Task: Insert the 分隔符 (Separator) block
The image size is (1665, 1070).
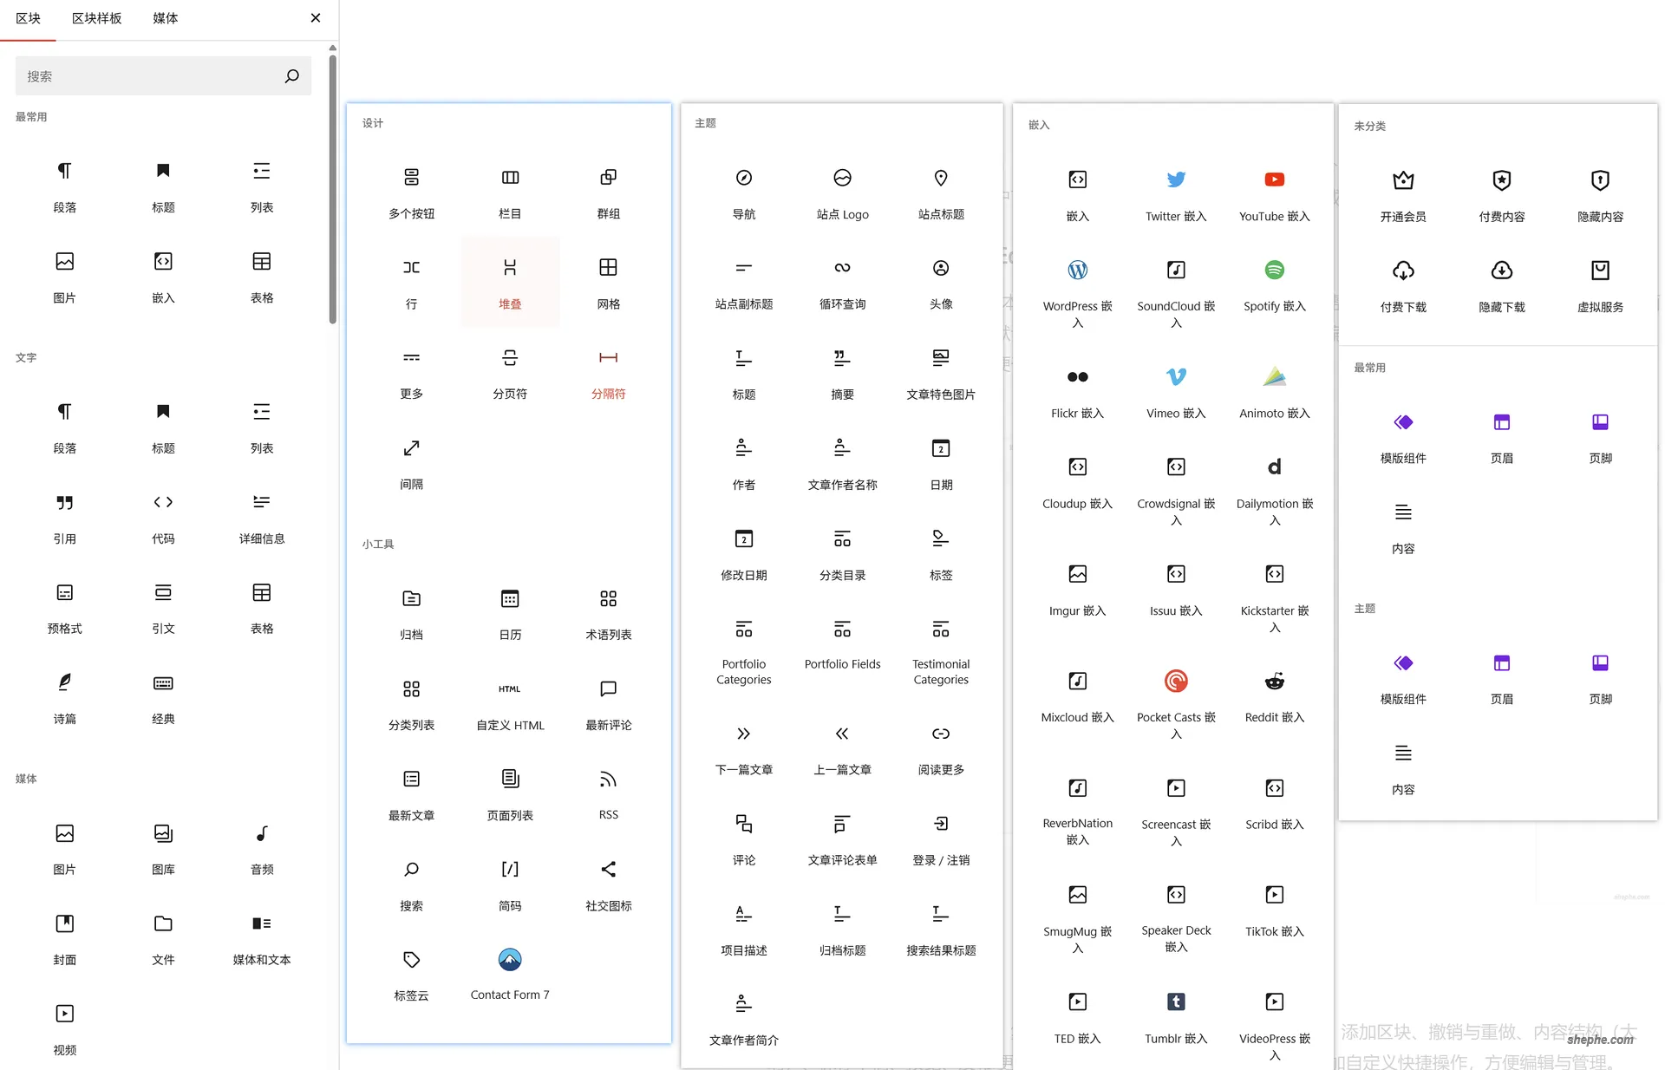Action: coord(608,357)
